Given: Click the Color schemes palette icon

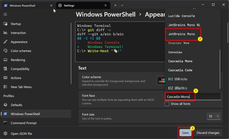Looking at the screenshot, I should [x=5, y=51].
